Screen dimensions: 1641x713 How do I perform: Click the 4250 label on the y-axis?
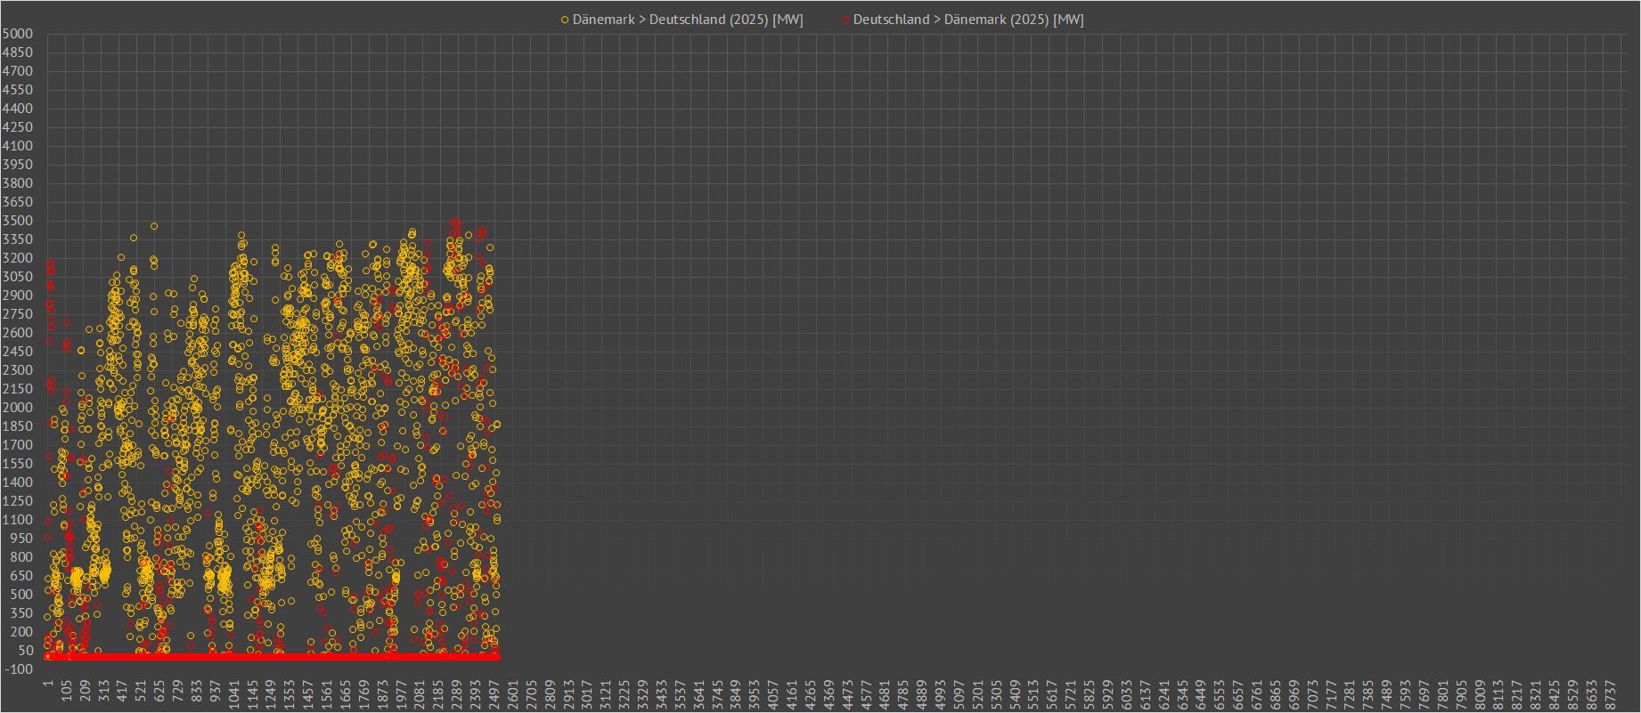click(18, 127)
